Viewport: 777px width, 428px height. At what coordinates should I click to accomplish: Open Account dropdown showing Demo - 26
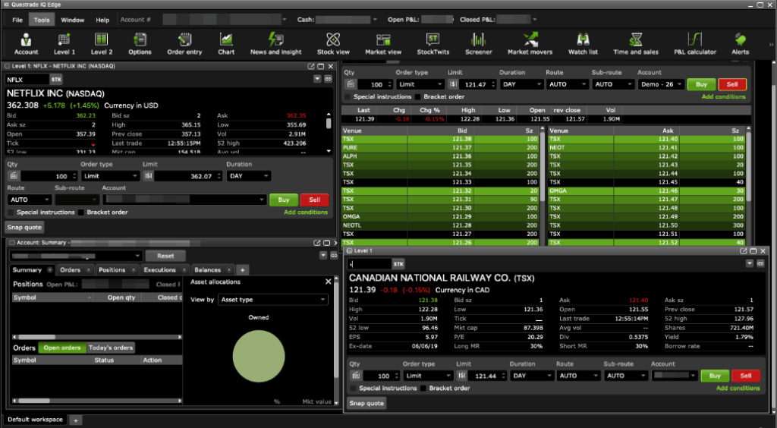(661, 84)
